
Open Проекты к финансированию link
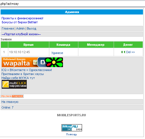(23, 18)
